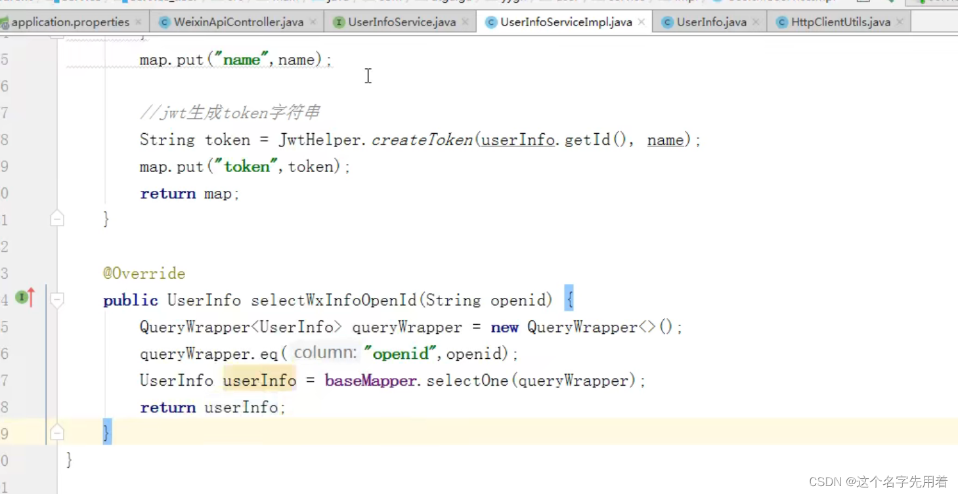Click the interface icon on UserInfoService.java tab
958x494 pixels.
pyautogui.click(x=339, y=22)
